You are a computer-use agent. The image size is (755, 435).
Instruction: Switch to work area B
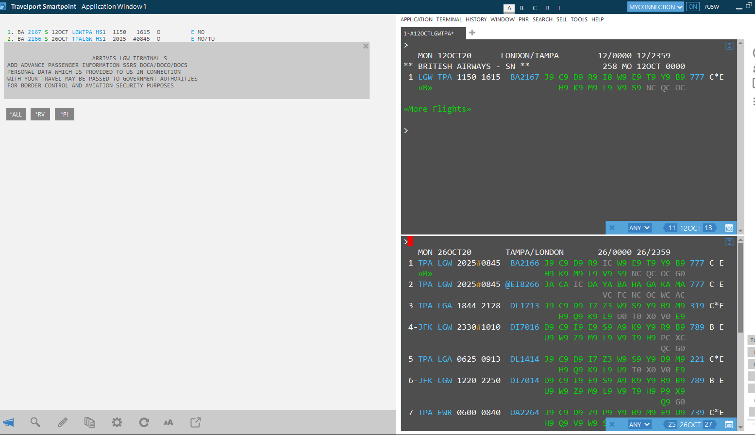pyautogui.click(x=522, y=8)
